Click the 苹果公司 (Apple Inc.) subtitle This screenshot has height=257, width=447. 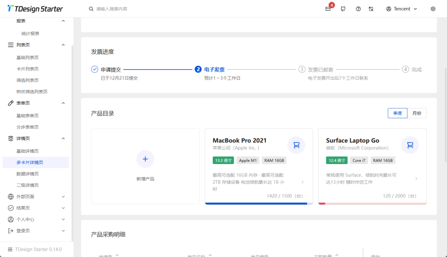(x=236, y=148)
